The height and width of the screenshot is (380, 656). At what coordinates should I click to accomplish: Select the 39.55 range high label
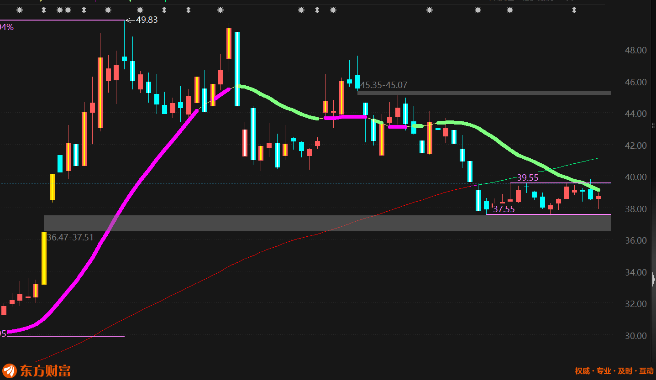pyautogui.click(x=527, y=178)
